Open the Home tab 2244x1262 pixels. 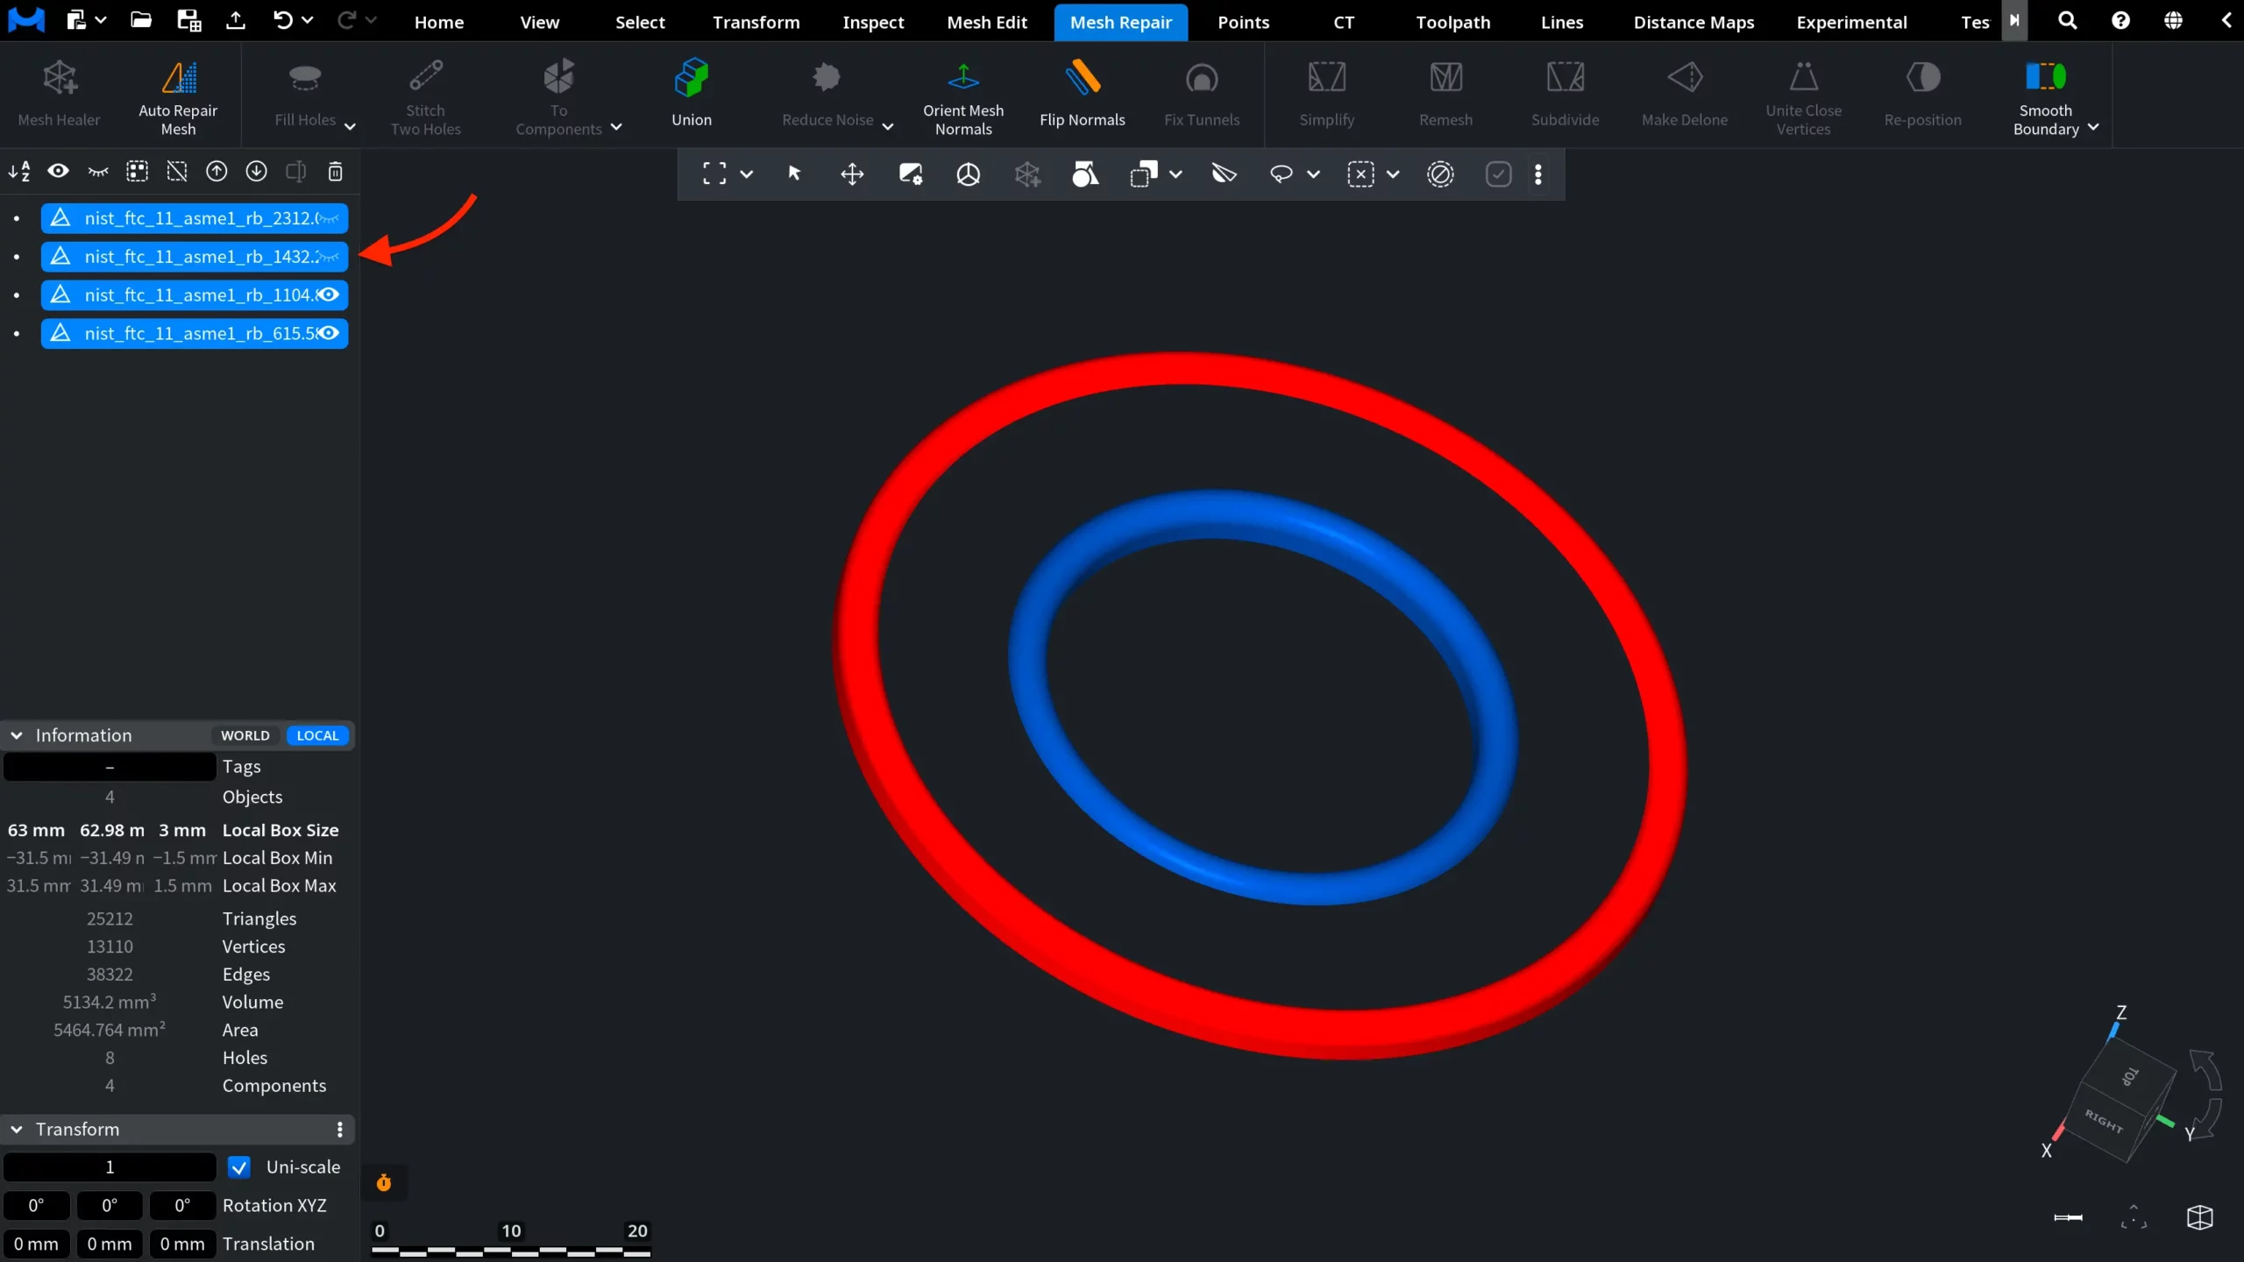click(439, 22)
